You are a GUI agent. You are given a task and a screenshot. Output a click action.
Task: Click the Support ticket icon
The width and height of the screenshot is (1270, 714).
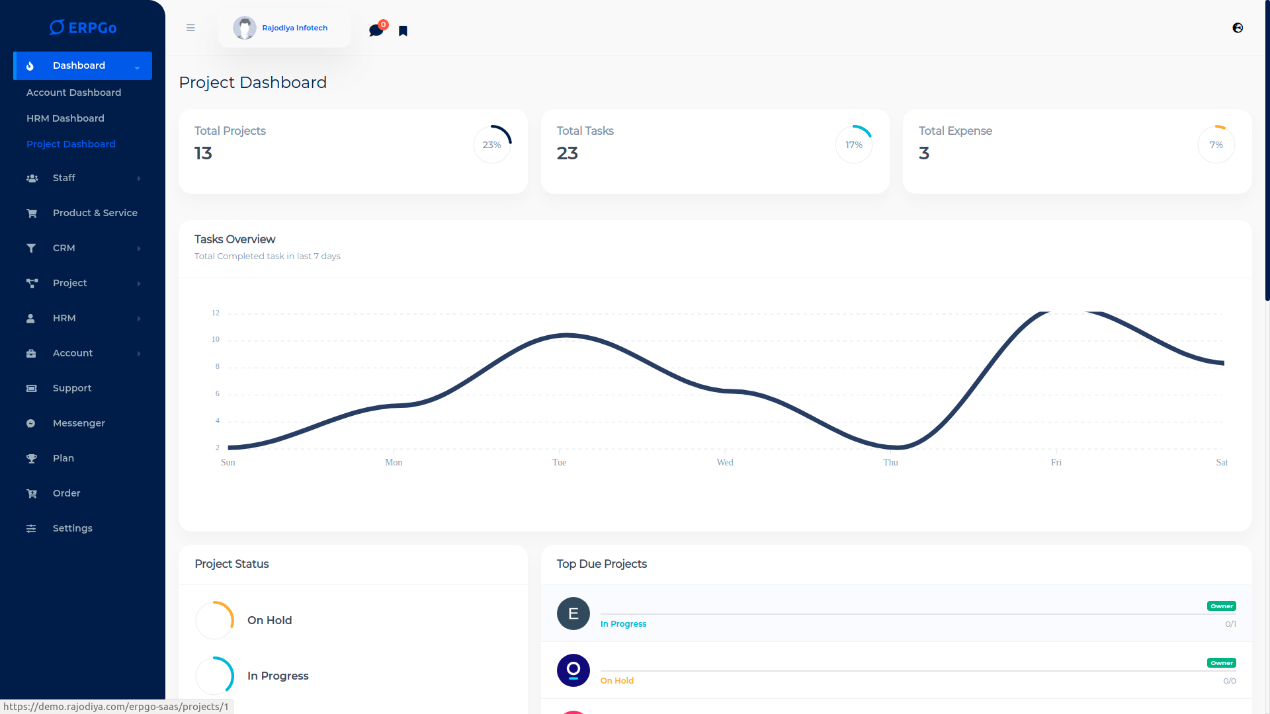pyautogui.click(x=31, y=388)
